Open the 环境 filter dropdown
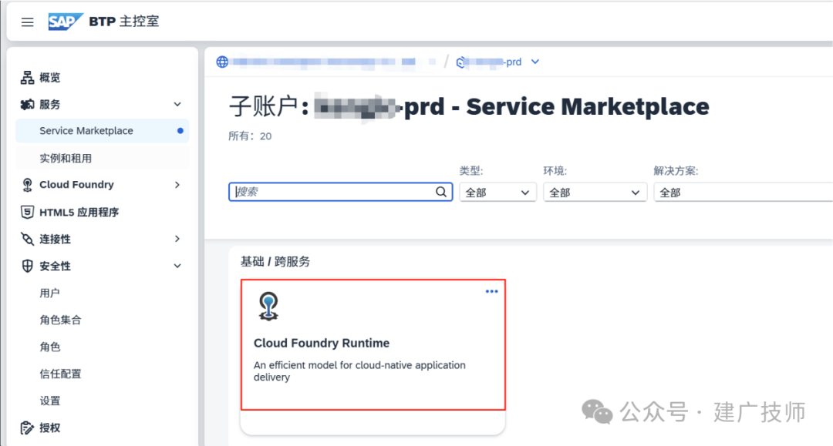This screenshot has height=446, width=833. click(x=595, y=193)
